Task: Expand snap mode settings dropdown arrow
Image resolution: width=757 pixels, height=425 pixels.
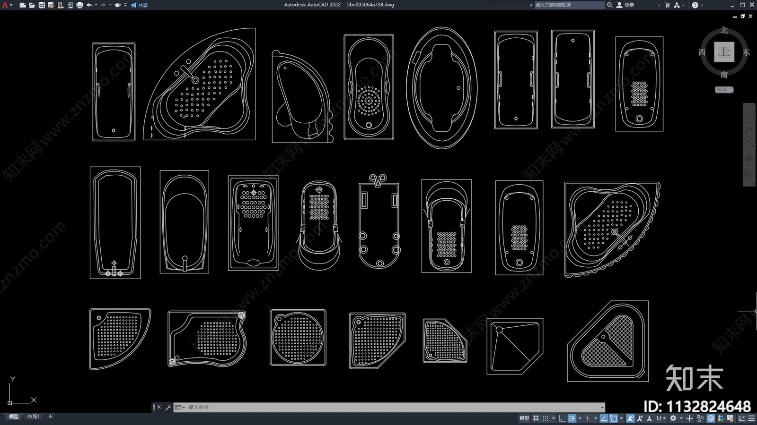Action: 554,418
